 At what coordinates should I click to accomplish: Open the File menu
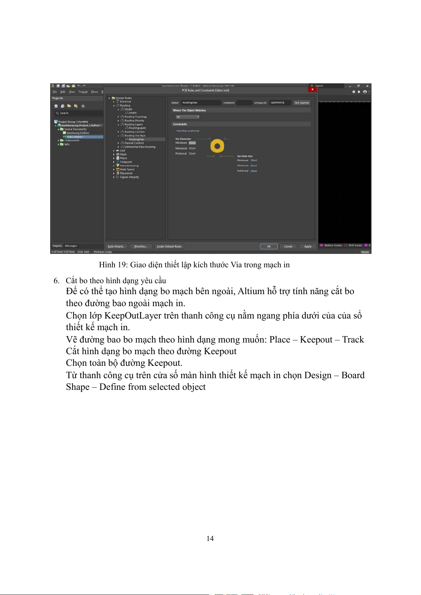[x=54, y=92]
